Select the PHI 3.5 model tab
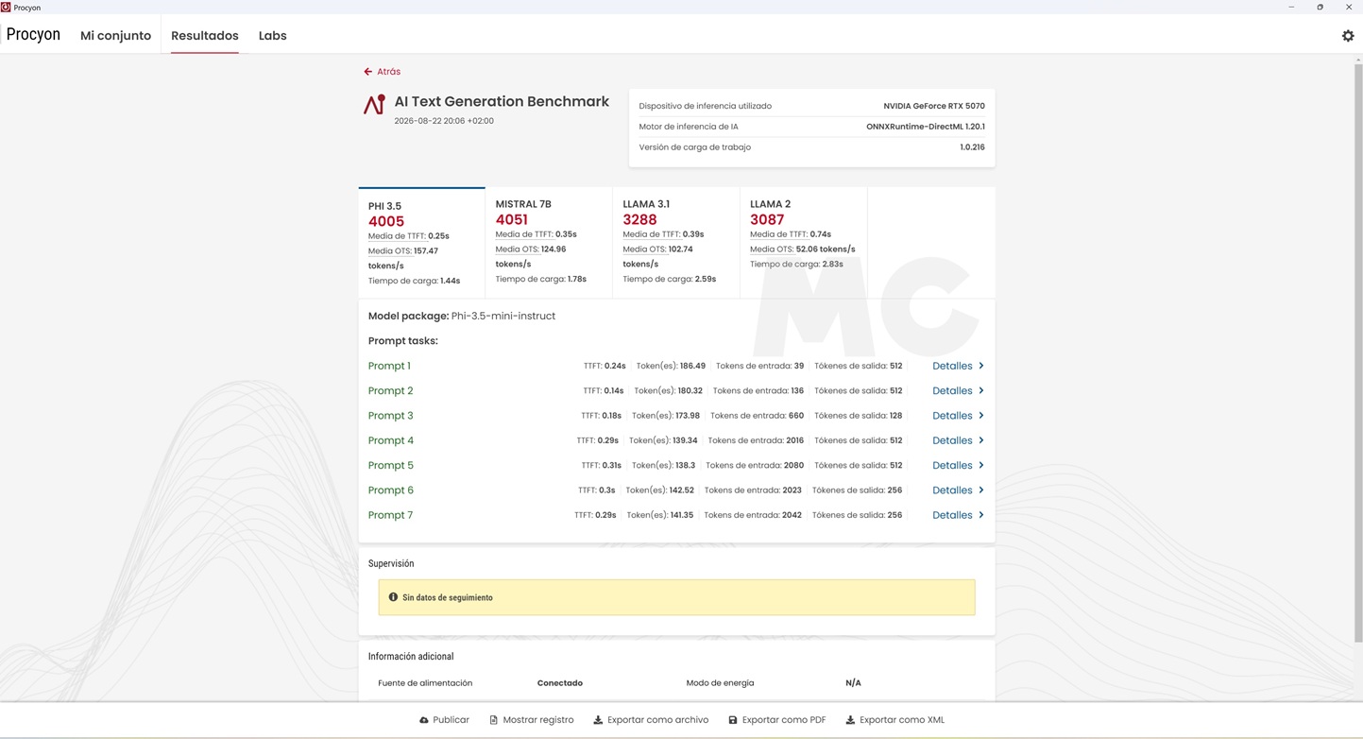Screen dimensions: 1363x739 421,243
